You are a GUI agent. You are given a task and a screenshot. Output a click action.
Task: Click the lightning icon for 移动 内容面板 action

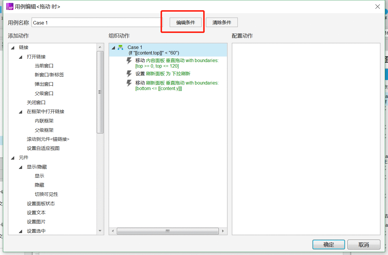click(129, 61)
